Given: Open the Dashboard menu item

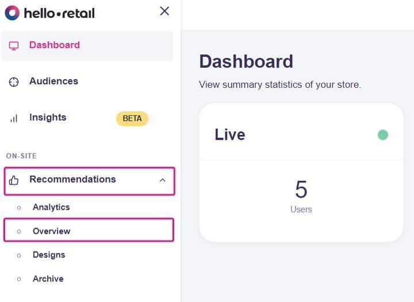Looking at the screenshot, I should pos(55,45).
